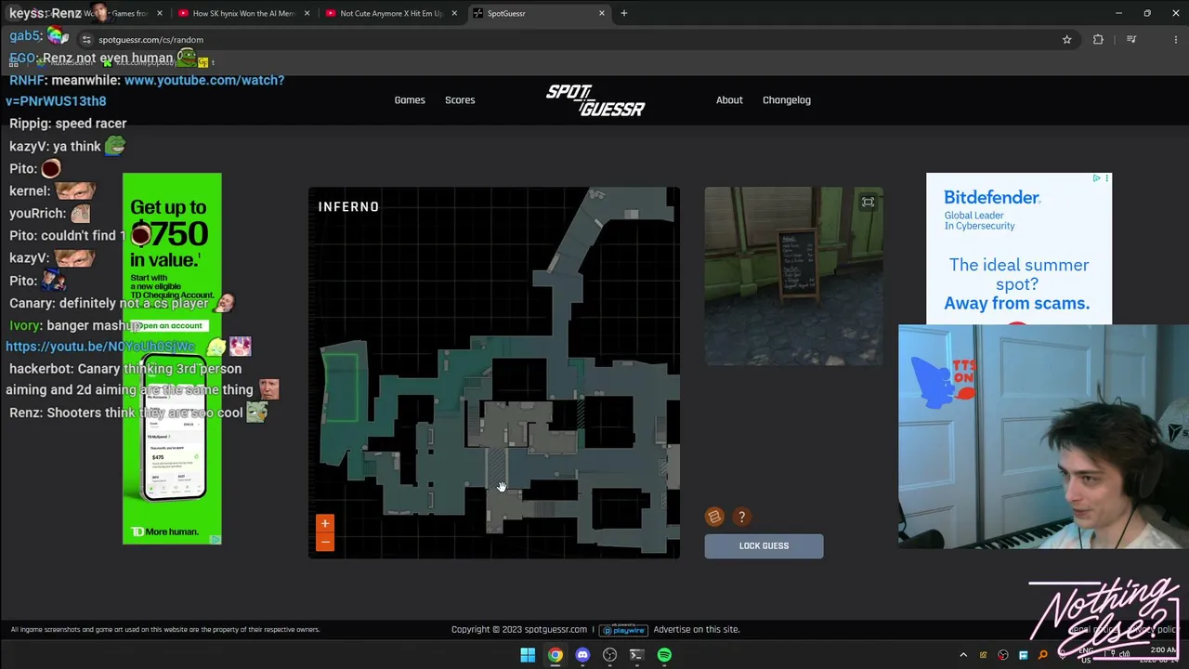The width and height of the screenshot is (1189, 669).
Task: Zoom out on the Inferno map
Action: click(x=325, y=542)
